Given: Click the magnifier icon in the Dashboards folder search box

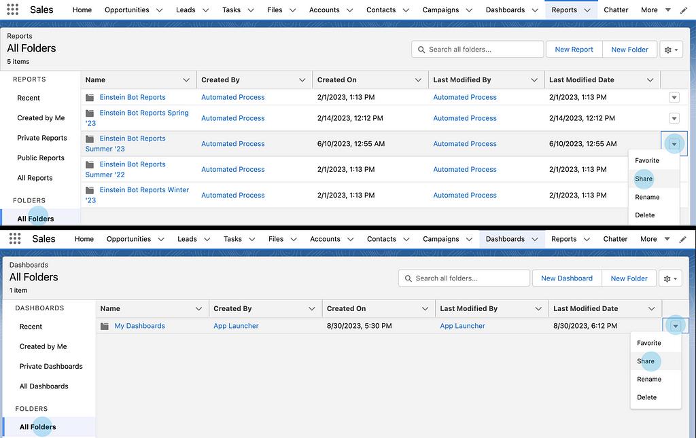Looking at the screenshot, I should [x=408, y=278].
